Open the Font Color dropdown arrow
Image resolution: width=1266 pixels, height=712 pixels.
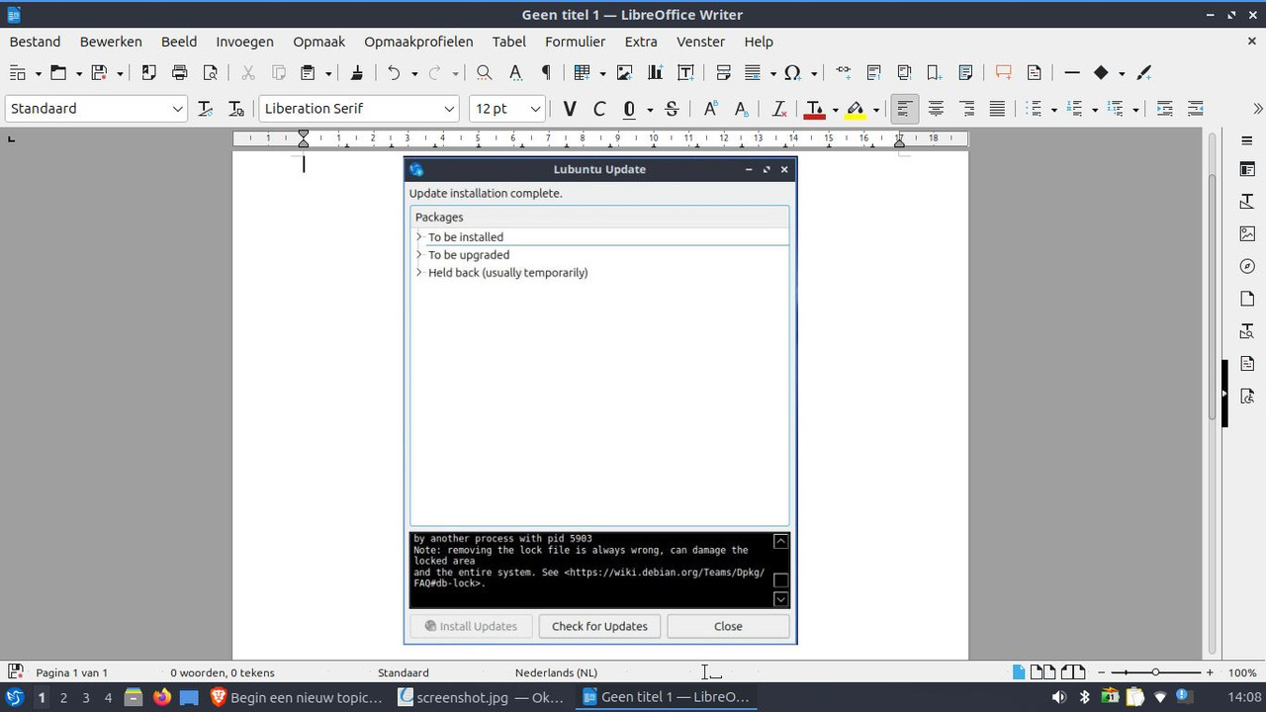click(x=835, y=109)
